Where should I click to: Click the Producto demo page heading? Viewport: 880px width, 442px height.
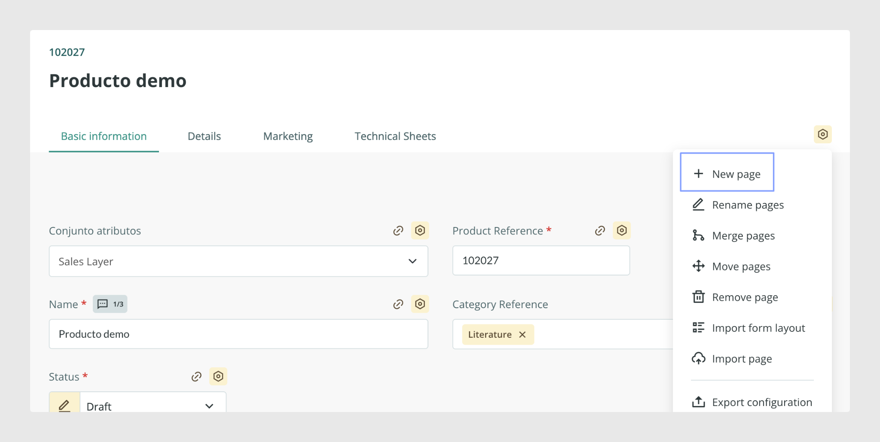click(118, 81)
